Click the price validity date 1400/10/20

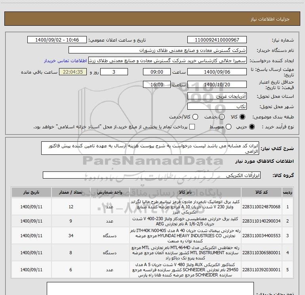(x=217, y=85)
